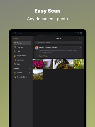Click the Photos title in picker header

[58, 38]
